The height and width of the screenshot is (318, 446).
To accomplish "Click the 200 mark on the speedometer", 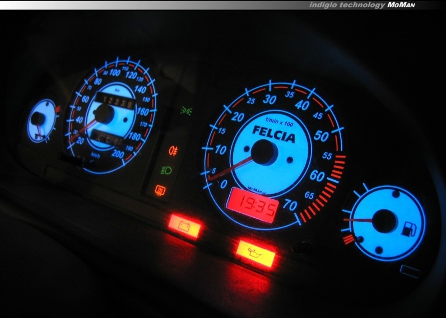I will click(118, 153).
